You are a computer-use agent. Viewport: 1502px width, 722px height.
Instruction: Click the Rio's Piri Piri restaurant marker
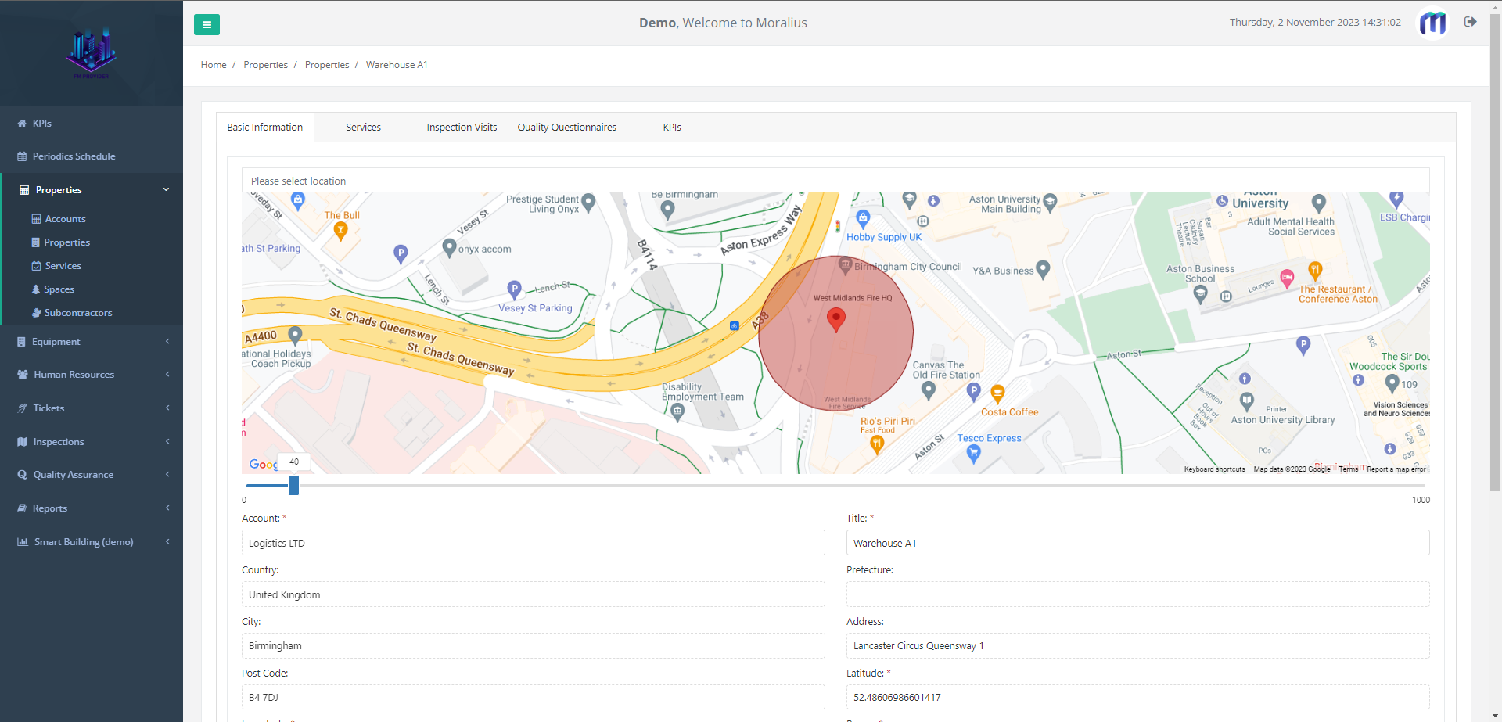pyautogui.click(x=877, y=444)
